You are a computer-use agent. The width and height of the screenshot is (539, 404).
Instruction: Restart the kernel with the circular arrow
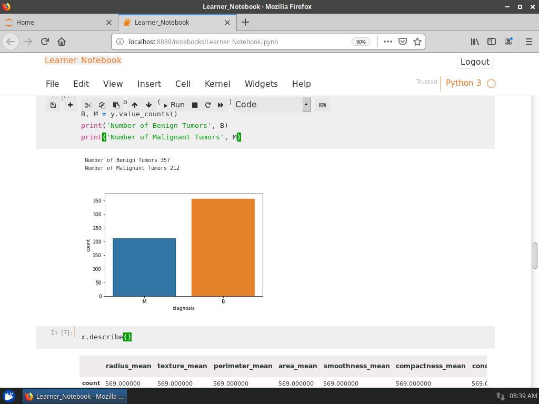point(207,105)
